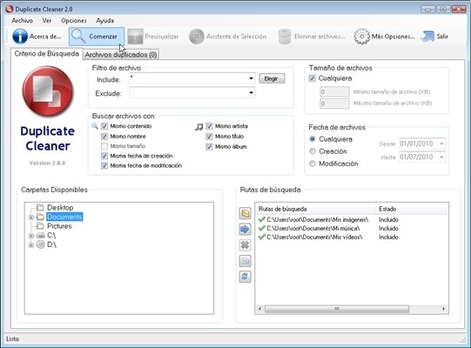
Task: Click the title bar application icon
Action: (9, 9)
